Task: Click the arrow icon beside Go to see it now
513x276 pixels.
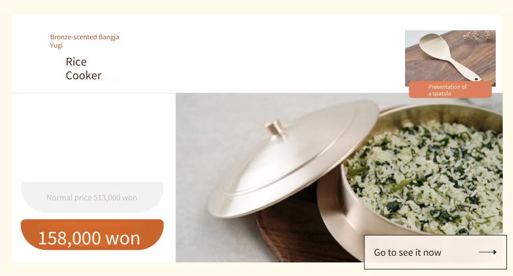Action: pyautogui.click(x=487, y=252)
